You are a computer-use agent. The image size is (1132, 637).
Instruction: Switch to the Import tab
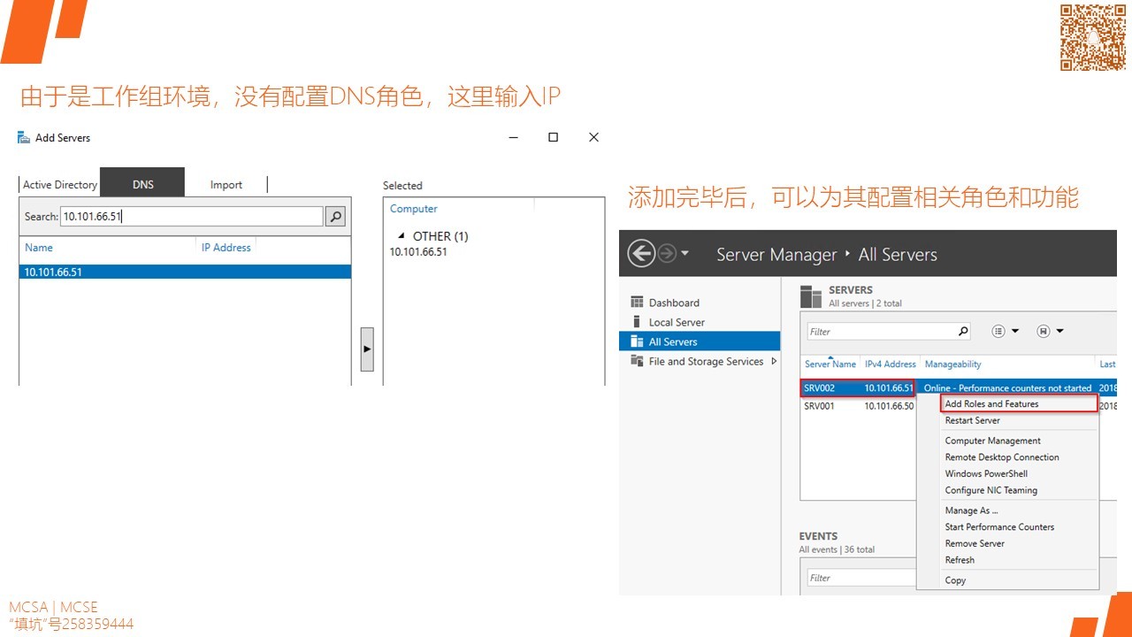coord(226,185)
